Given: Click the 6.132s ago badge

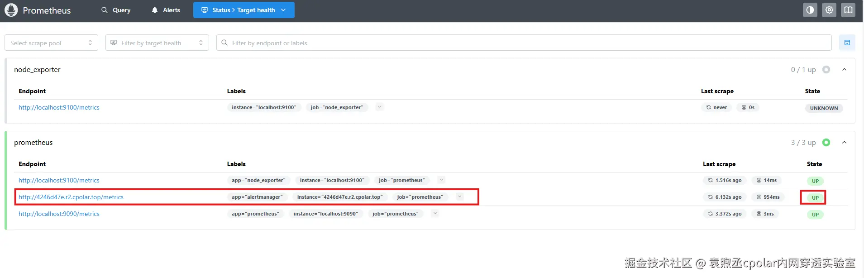Looking at the screenshot, I should click(725, 197).
